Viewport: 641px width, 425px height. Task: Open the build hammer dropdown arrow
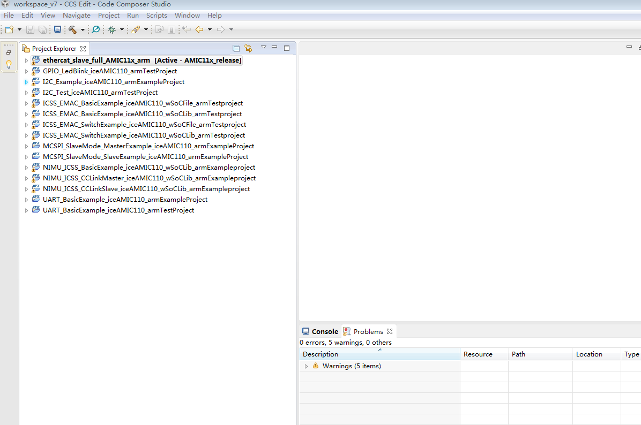[83, 29]
